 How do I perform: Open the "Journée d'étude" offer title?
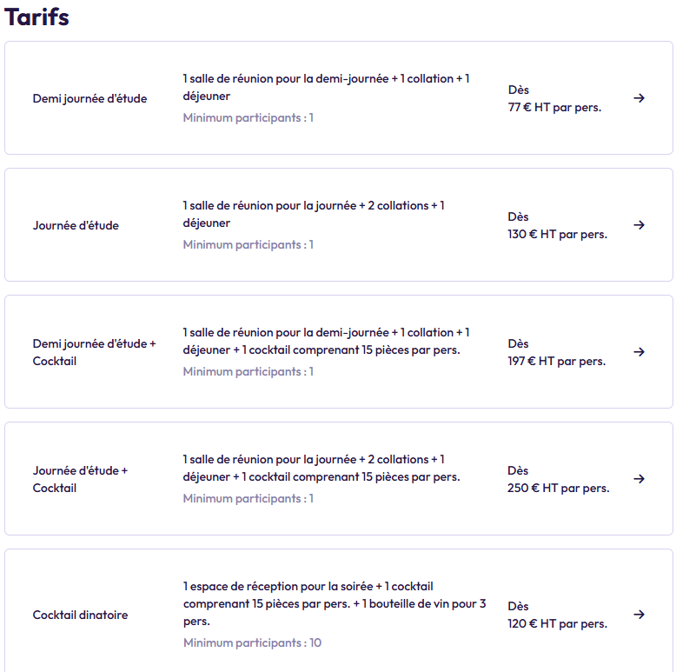(x=76, y=225)
